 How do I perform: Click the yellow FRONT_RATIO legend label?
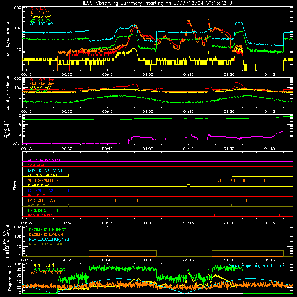click(42, 265)
